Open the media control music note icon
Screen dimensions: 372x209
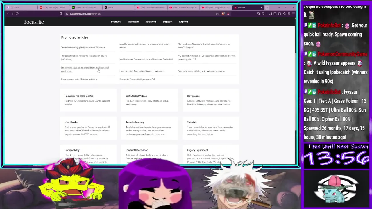pos(271,14)
